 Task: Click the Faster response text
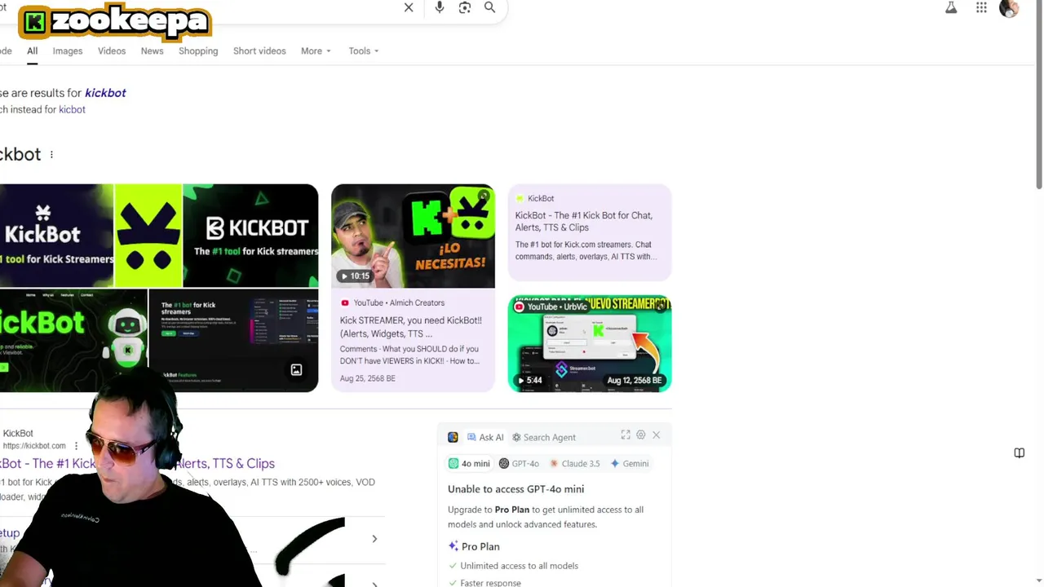(x=490, y=582)
